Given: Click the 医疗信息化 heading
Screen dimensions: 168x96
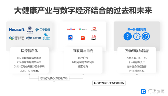Looking at the screenshot, I should (29, 51).
